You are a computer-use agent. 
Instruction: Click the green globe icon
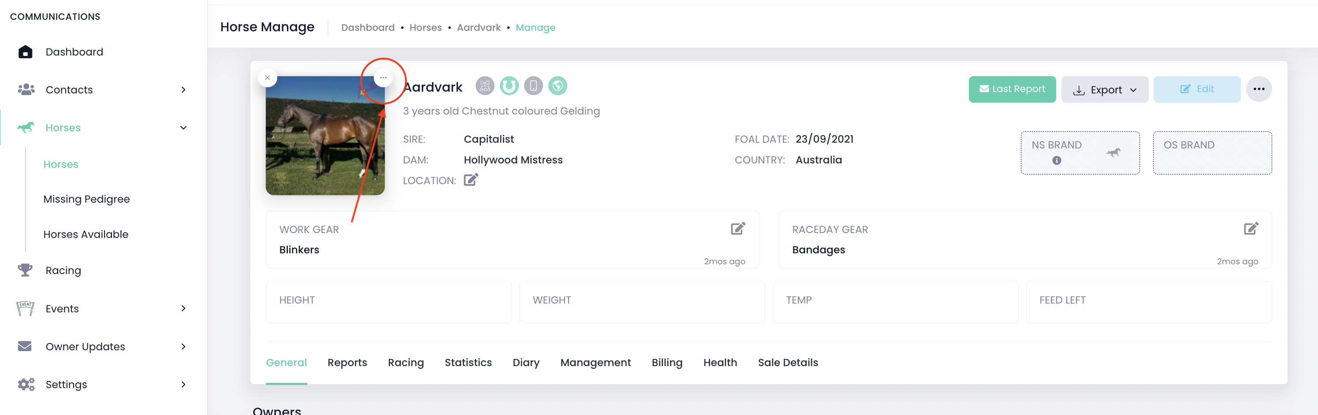[557, 86]
